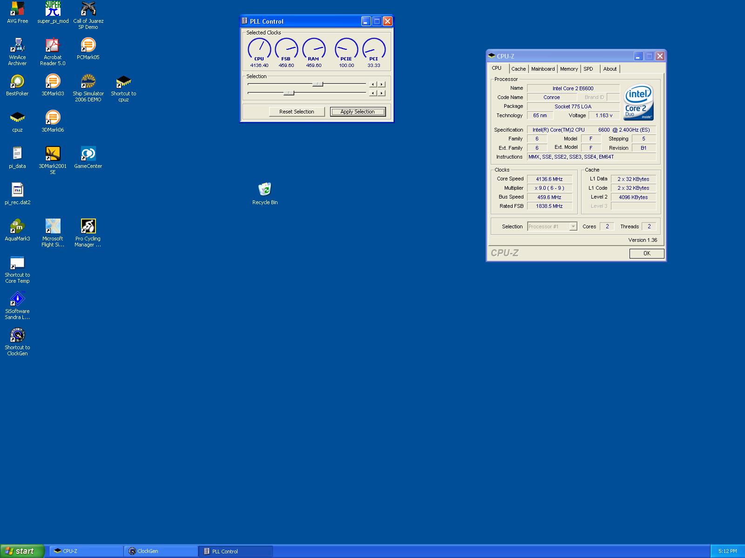This screenshot has height=558, width=745.
Task: Open Ship Simulator 2006 DEMO icon
Action: coord(88,88)
